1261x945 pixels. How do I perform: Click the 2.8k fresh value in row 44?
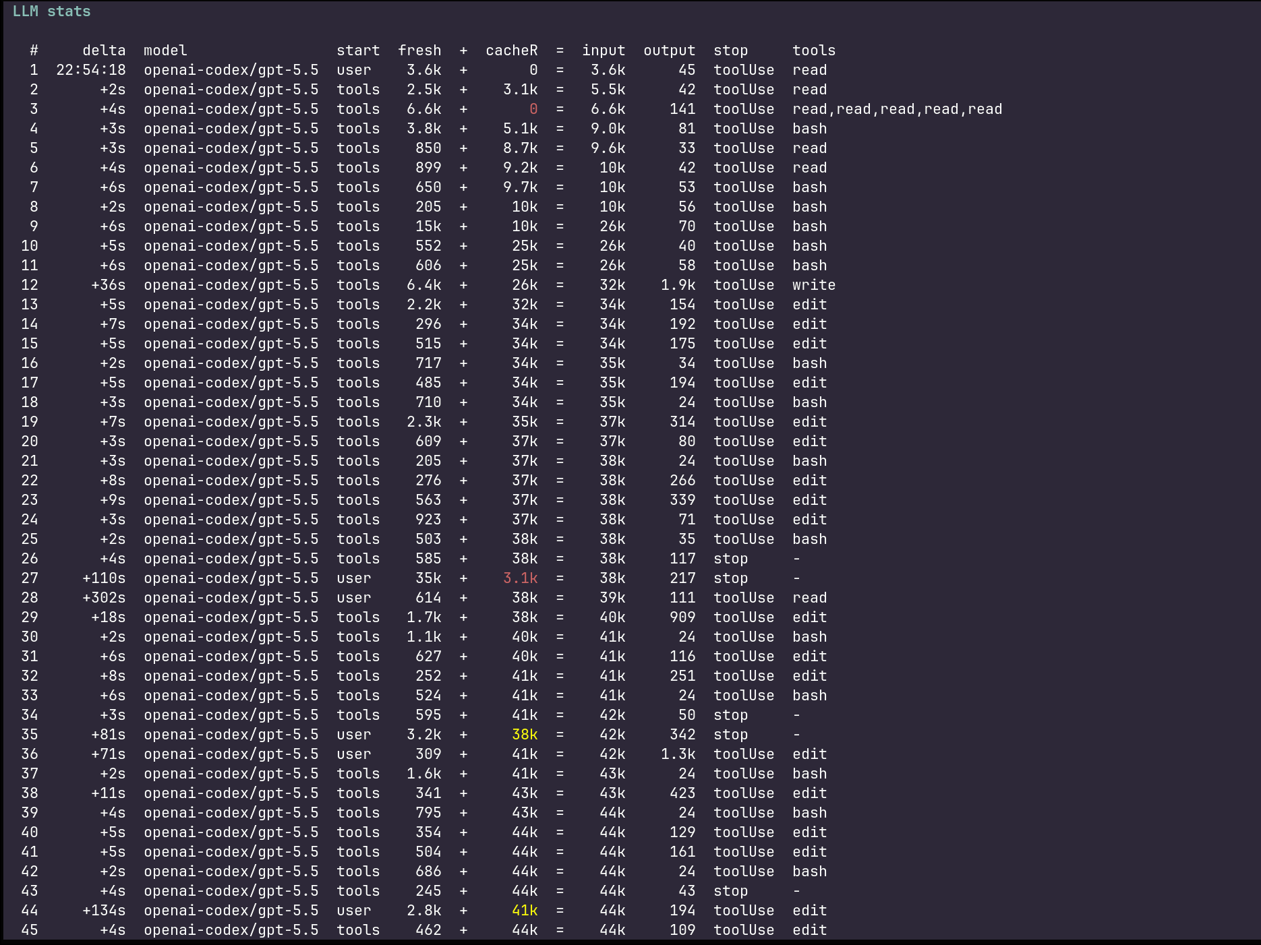point(424,911)
